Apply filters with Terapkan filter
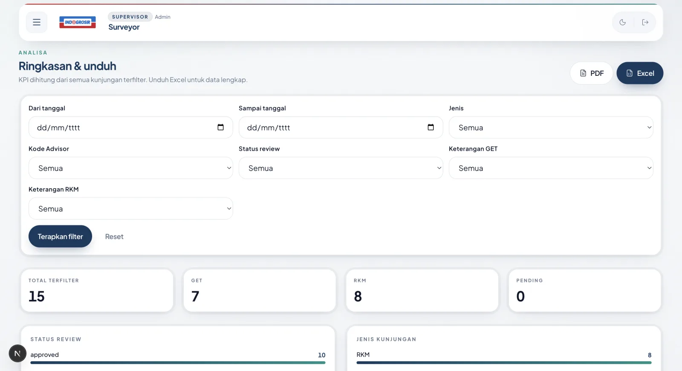Viewport: 682px width, 371px height. [x=60, y=236]
